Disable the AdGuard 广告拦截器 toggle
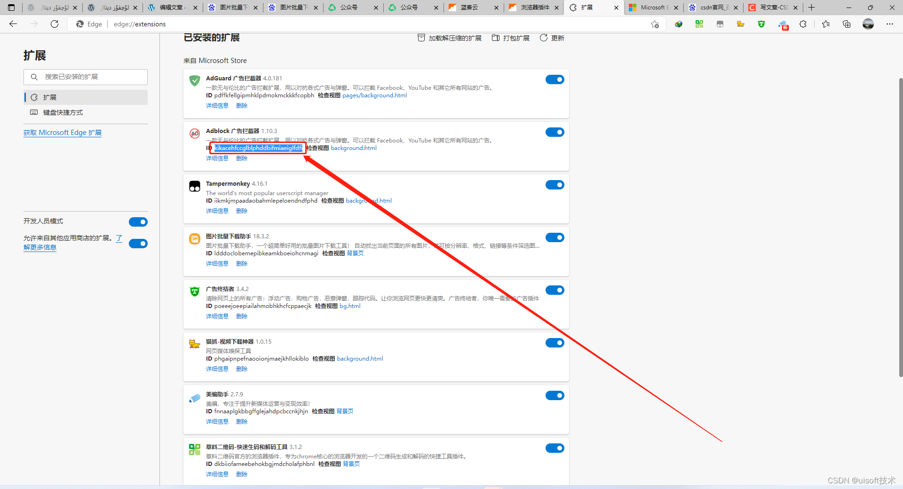The image size is (903, 489). point(555,79)
